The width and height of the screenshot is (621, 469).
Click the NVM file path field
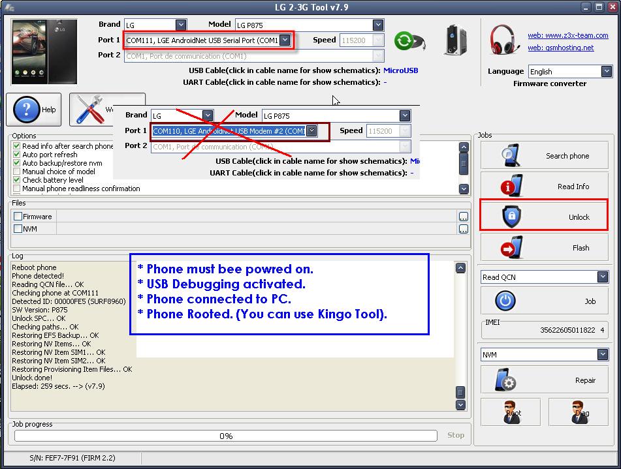coord(257,229)
